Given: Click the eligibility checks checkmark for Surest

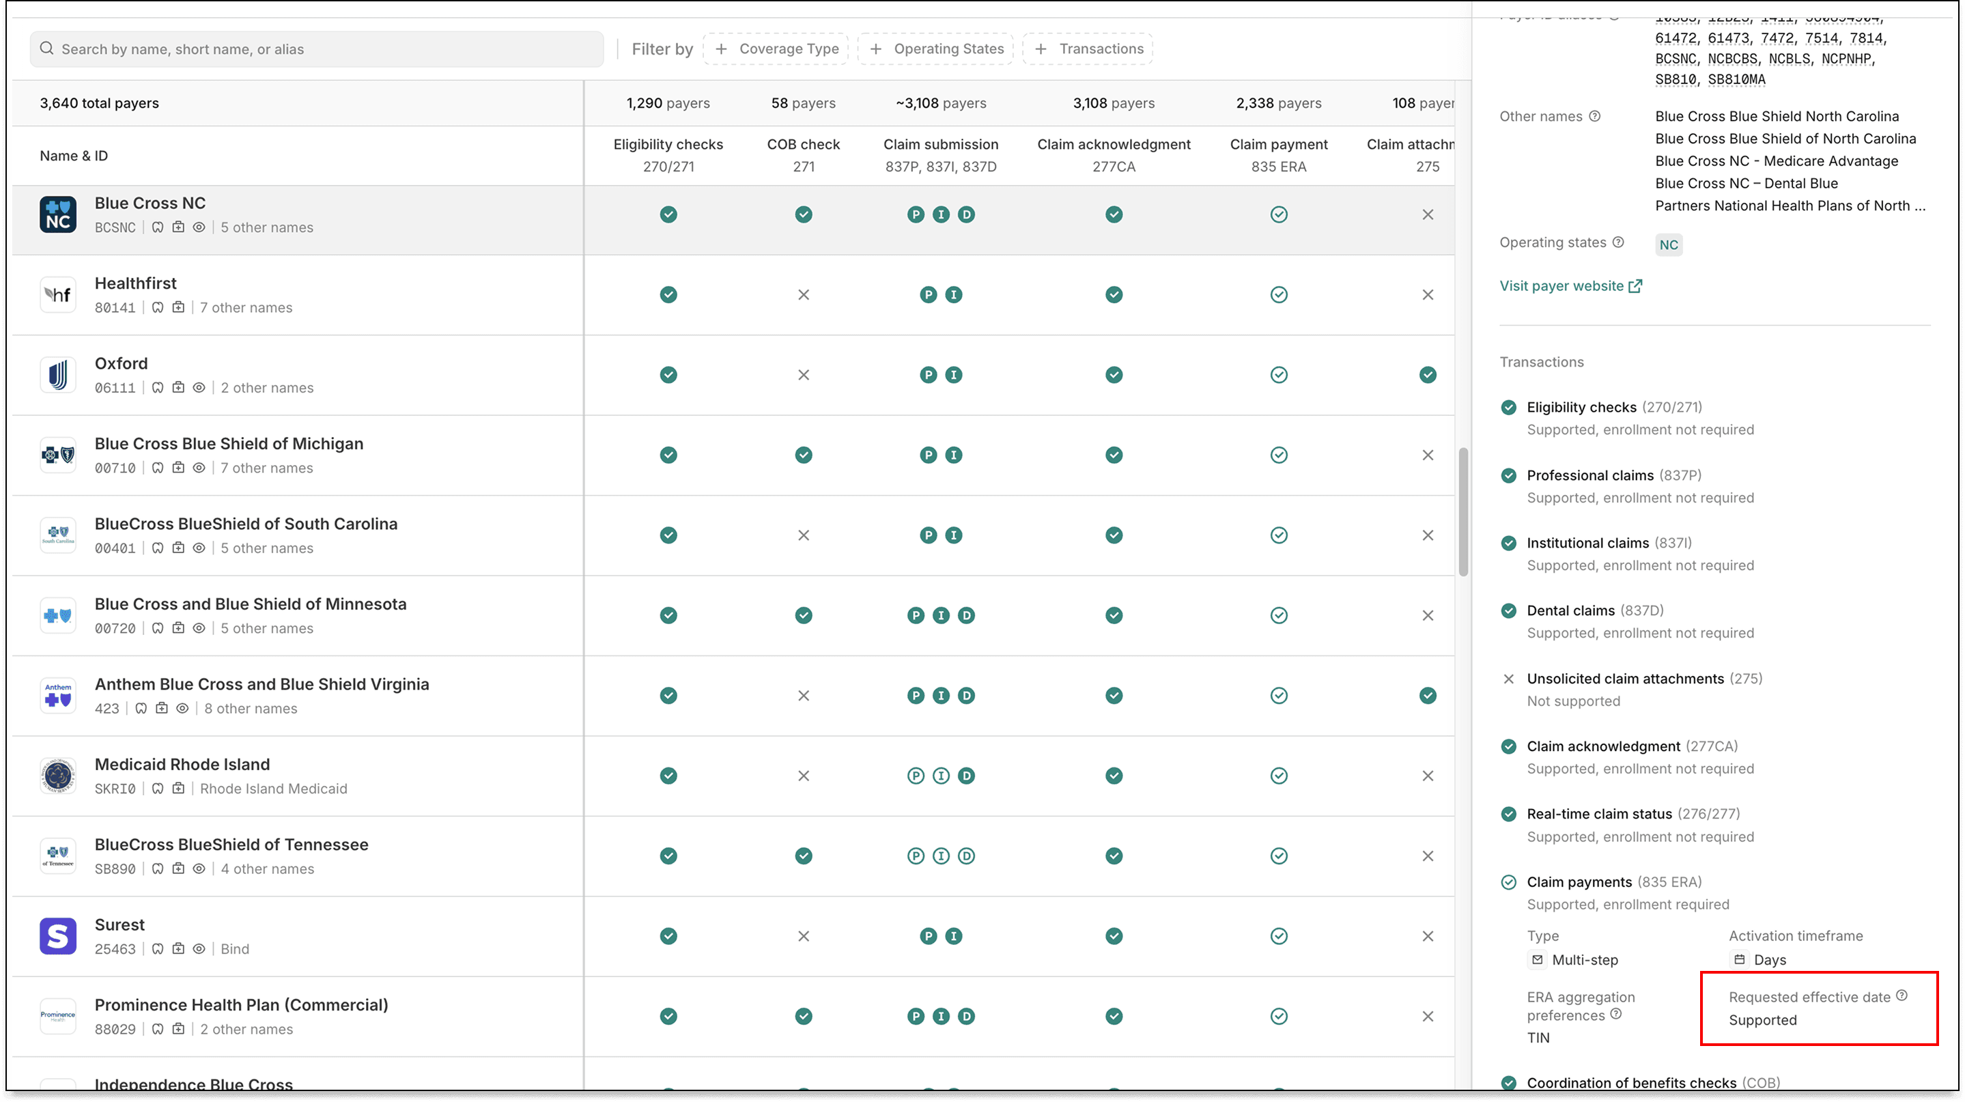Looking at the screenshot, I should [668, 936].
